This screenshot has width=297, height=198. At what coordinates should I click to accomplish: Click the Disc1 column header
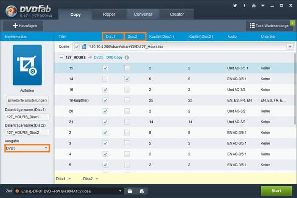tap(113, 37)
